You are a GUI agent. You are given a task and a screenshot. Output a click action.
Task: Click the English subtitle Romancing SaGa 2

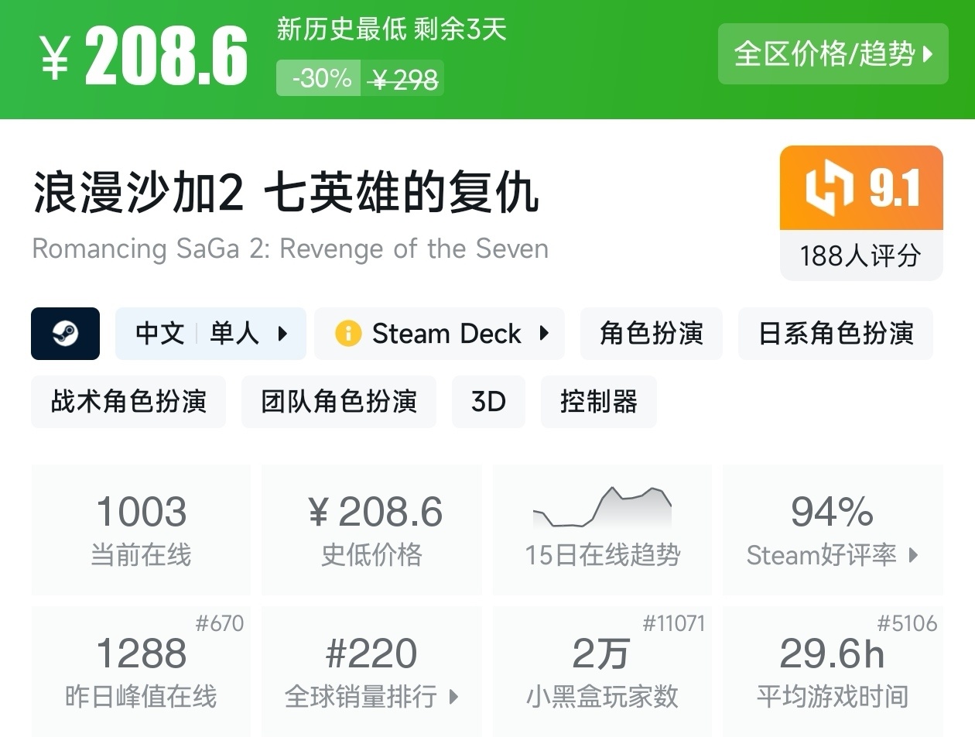[290, 249]
